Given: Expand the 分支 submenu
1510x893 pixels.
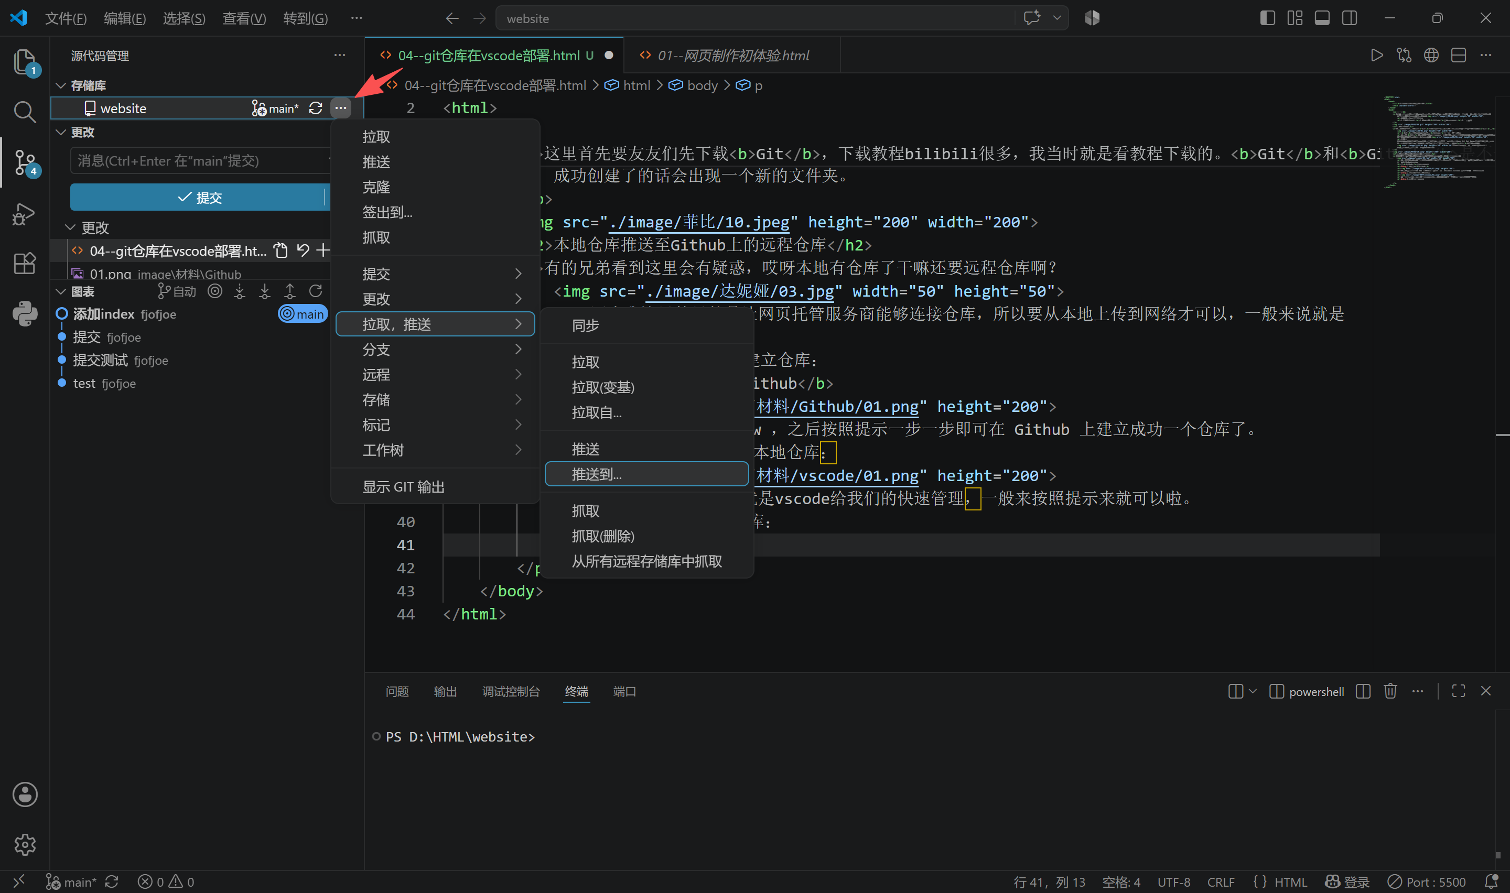Looking at the screenshot, I should pyautogui.click(x=435, y=349).
